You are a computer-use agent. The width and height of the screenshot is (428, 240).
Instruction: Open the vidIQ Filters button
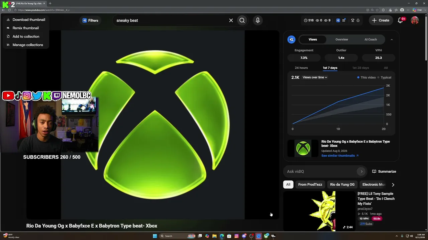click(x=90, y=20)
